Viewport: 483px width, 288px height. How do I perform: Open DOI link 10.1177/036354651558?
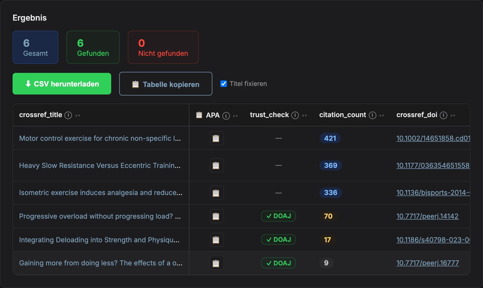pyautogui.click(x=433, y=165)
